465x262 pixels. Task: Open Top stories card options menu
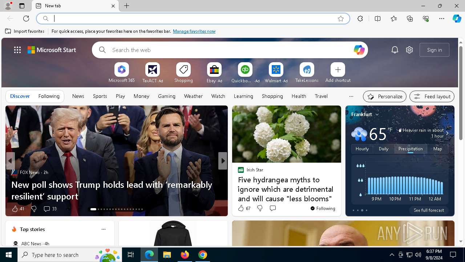[x=104, y=229]
